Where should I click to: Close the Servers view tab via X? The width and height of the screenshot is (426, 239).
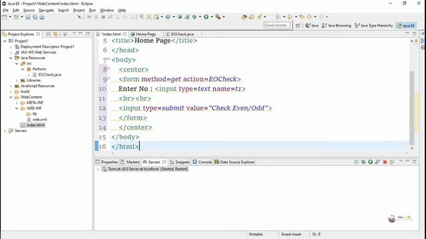click(164, 162)
